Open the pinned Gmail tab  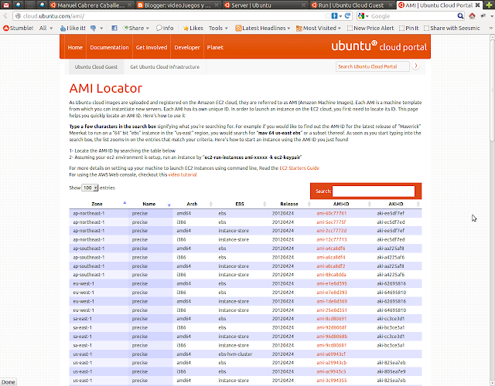6,5
